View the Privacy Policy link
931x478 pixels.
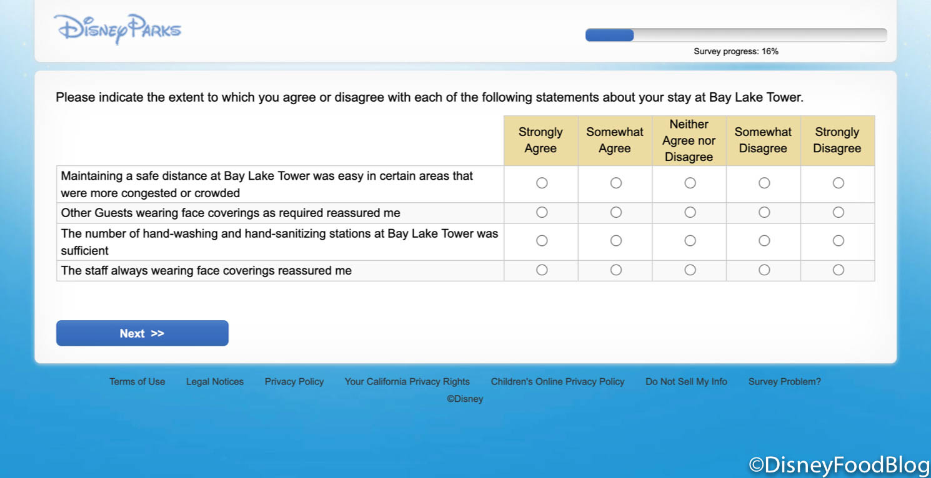click(294, 381)
